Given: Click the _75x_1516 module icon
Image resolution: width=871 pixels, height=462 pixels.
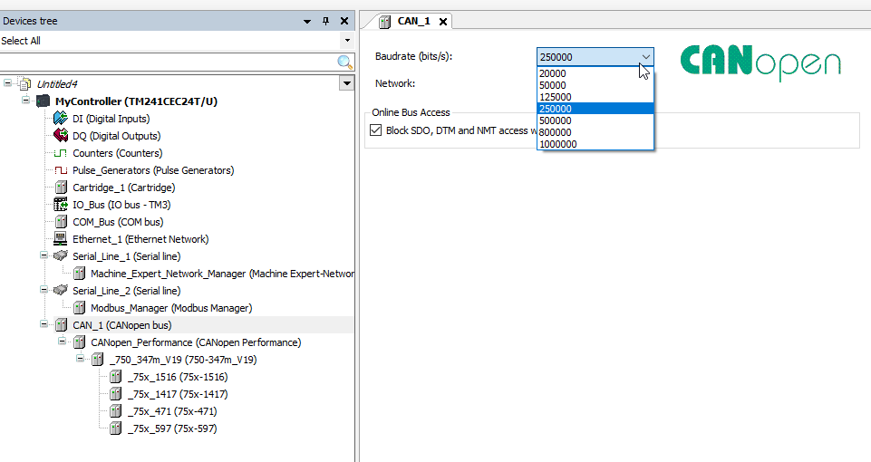Looking at the screenshot, I should point(115,377).
